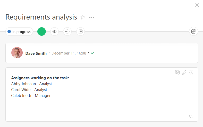This screenshot has width=203, height=127.
Task: Click the Caleb Inetti - Manager line
Action: pyautogui.click(x=31, y=96)
